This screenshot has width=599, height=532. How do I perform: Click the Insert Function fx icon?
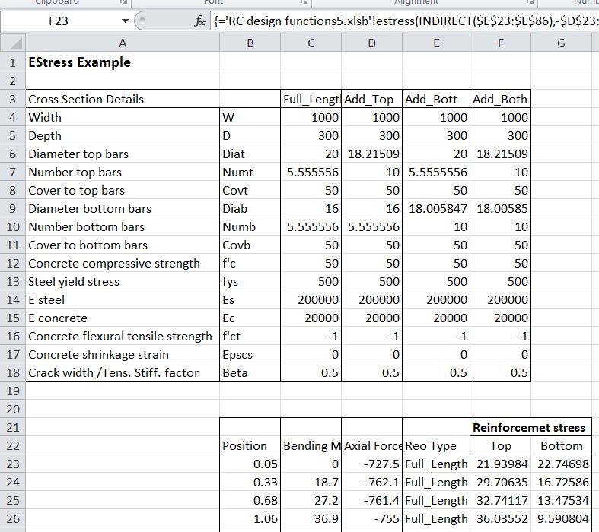pos(200,21)
